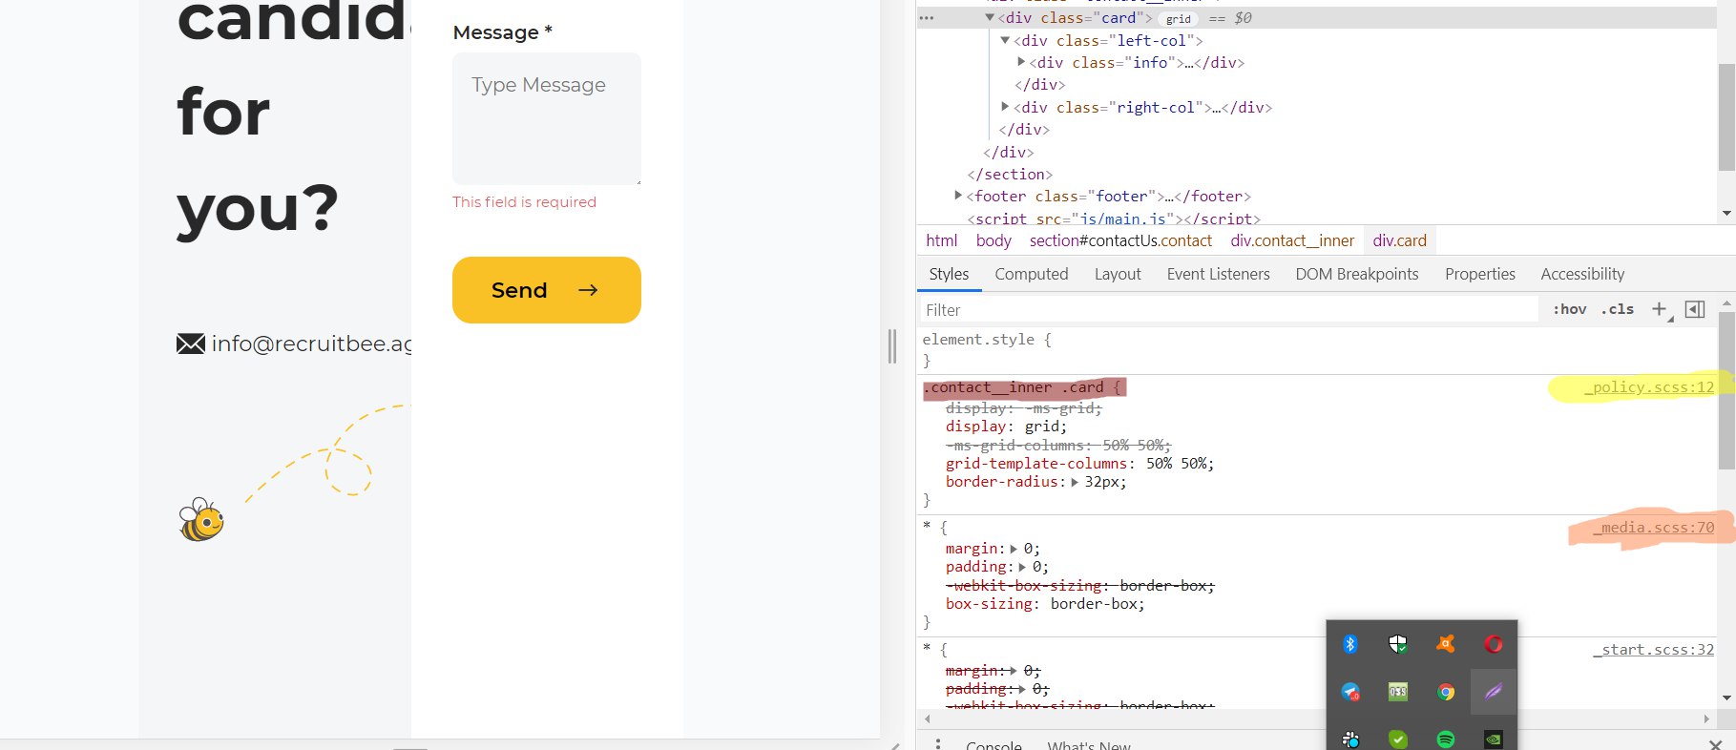Open NVIDIA tray icon
The image size is (1736, 750).
point(1493,740)
